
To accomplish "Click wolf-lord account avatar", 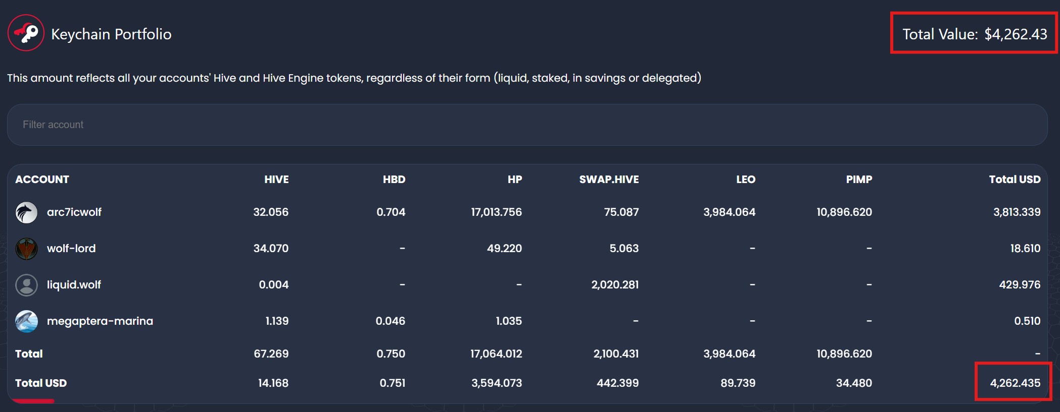I will click(27, 249).
